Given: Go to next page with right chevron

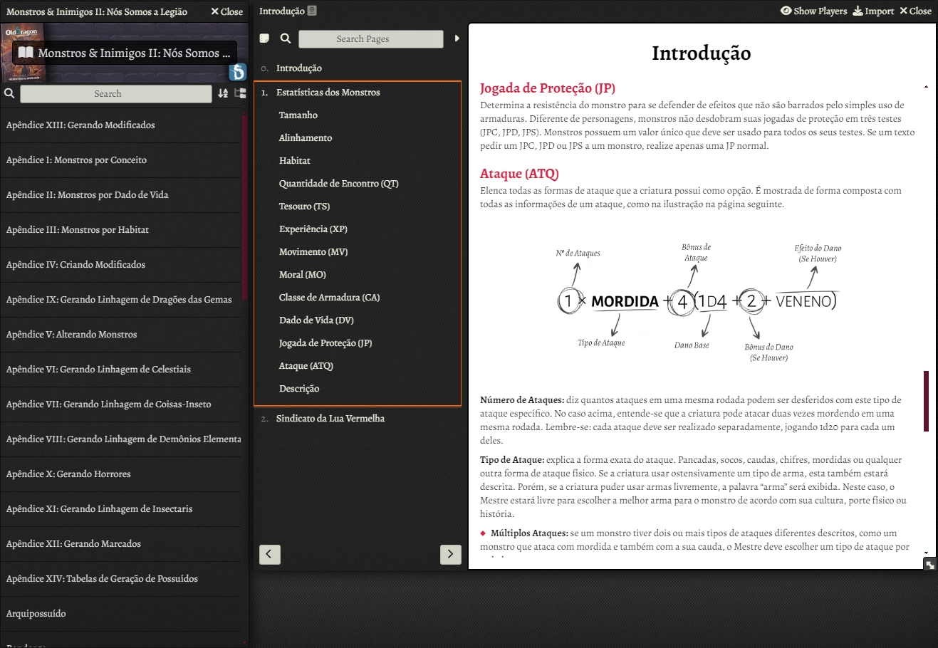Looking at the screenshot, I should tap(451, 554).
